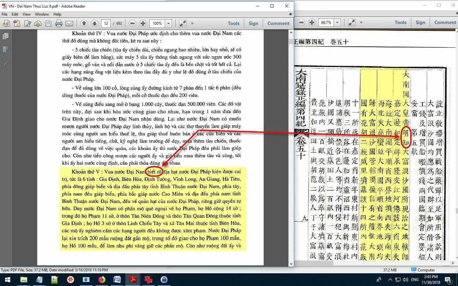Open Sign pane in back window

[420, 22]
